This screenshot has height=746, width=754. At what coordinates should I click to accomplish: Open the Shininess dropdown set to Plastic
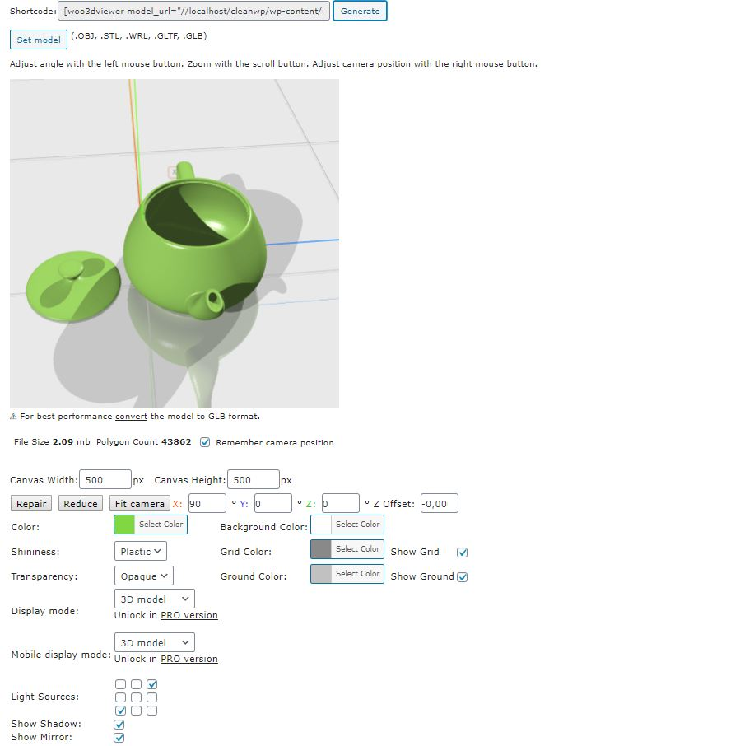coord(141,551)
